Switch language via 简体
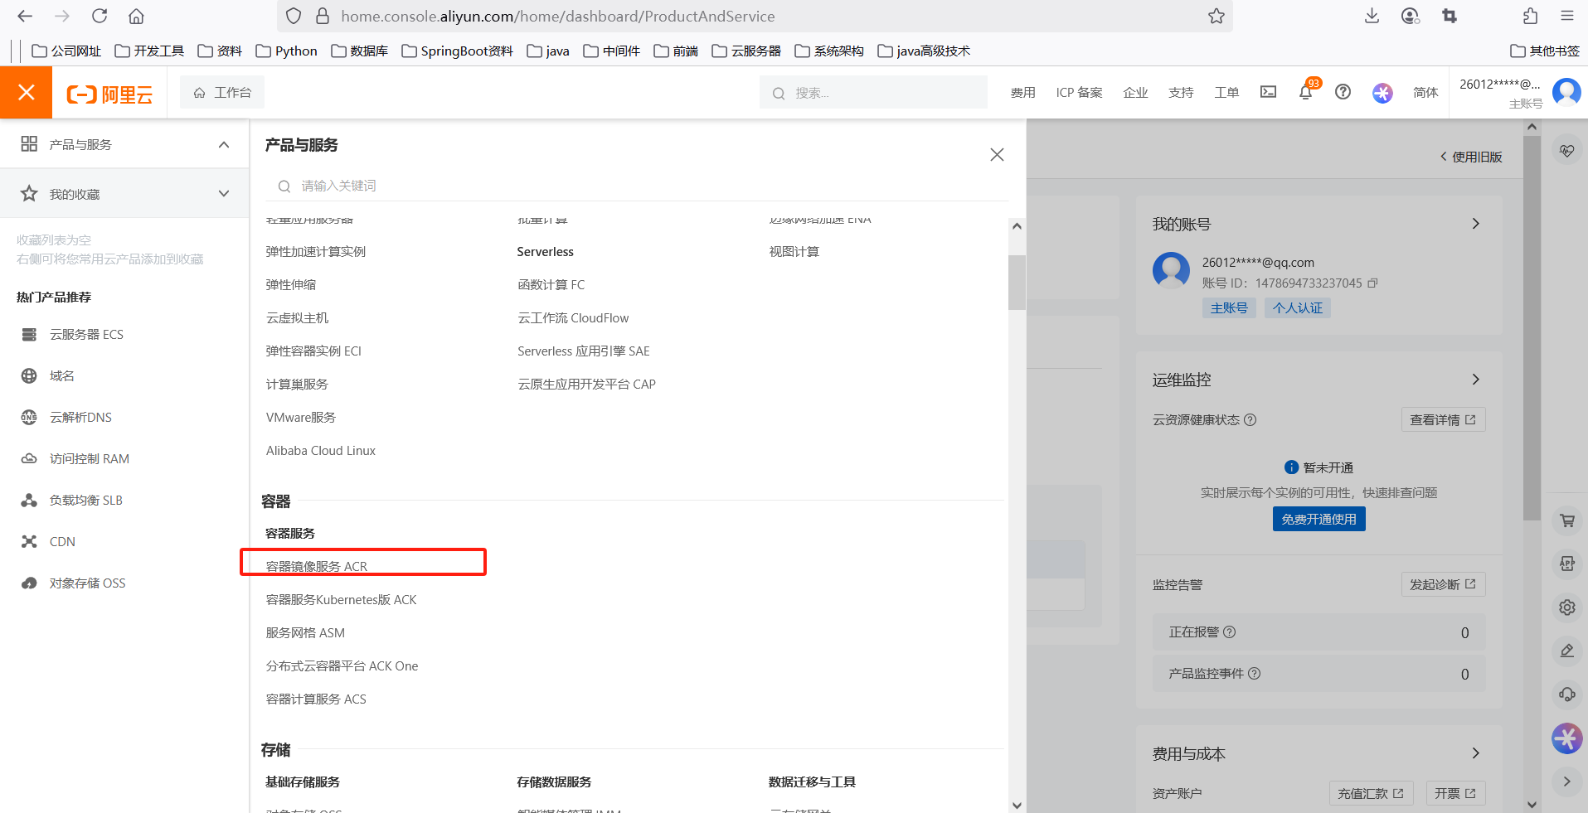1588x813 pixels. (1425, 93)
